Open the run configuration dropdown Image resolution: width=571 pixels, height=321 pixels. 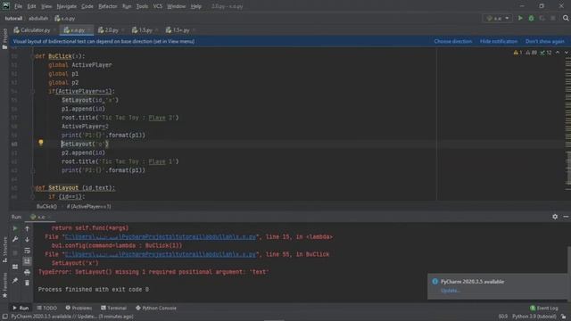pyautogui.click(x=498, y=18)
